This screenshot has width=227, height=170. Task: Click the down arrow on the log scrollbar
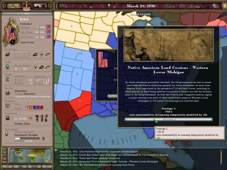(221, 164)
